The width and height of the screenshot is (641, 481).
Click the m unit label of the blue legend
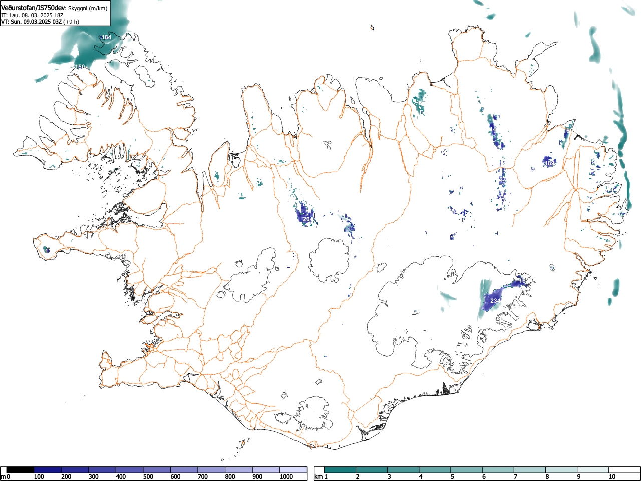pos(3,477)
